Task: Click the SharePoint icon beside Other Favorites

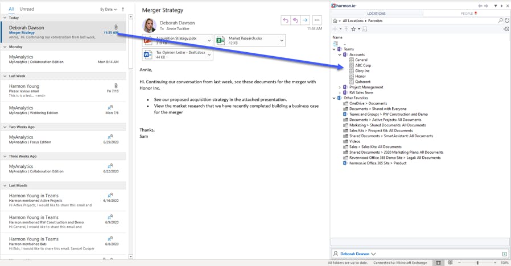Action: pyautogui.click(x=340, y=98)
